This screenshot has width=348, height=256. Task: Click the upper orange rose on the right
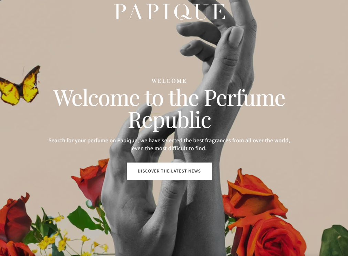tap(253, 195)
